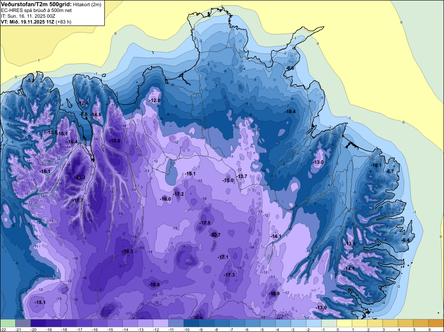Click the -12.8 temperature value

click(x=155, y=100)
